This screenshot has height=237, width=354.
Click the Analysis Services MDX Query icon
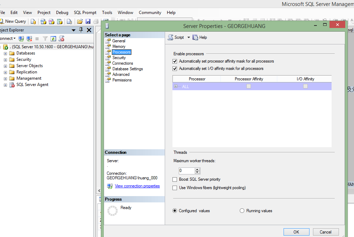pos(43,21)
